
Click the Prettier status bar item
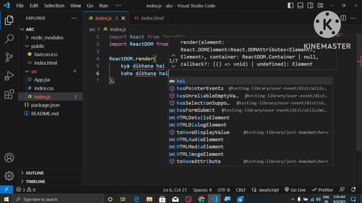(322, 189)
